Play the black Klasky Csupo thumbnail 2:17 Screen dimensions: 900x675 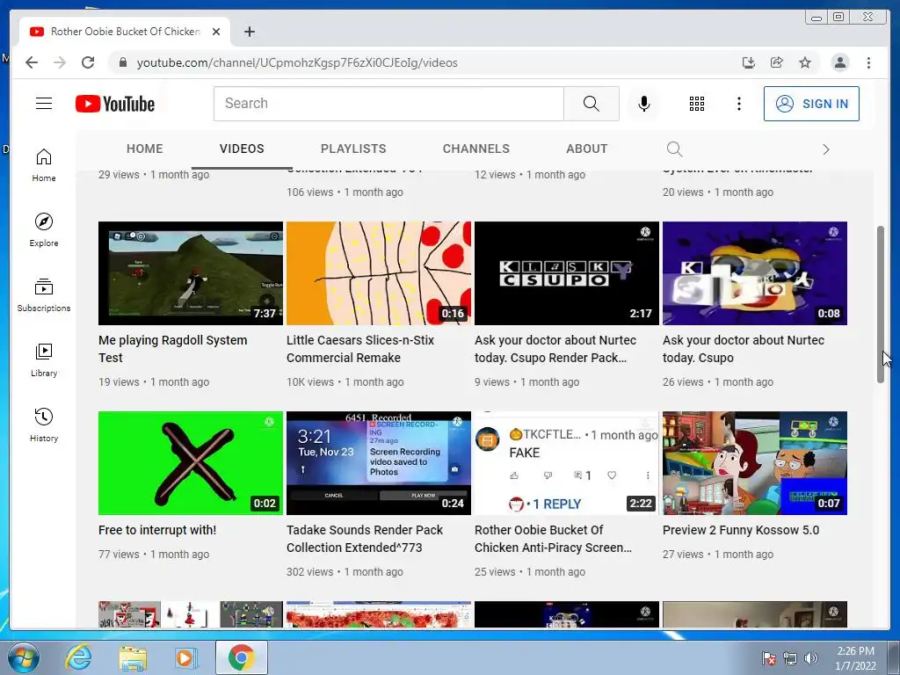[x=567, y=273]
